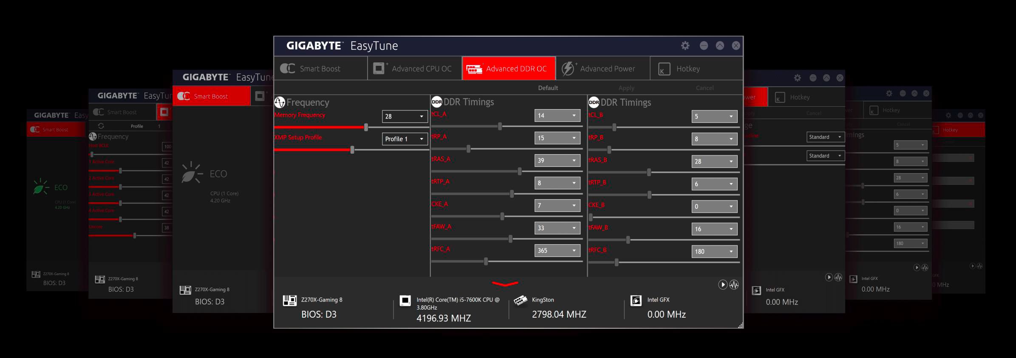Click the DDR icon beside channel B timings
The image size is (1016, 358).
594,102
